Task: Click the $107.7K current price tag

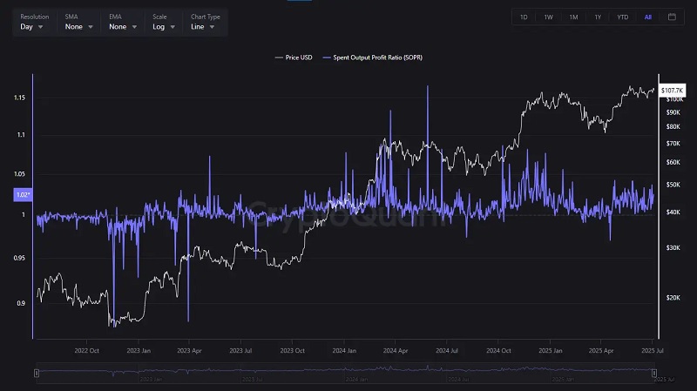Action: click(672, 91)
